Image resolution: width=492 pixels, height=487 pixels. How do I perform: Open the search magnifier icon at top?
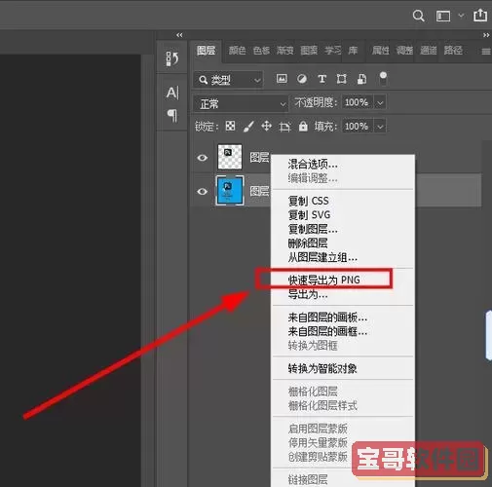tap(418, 16)
